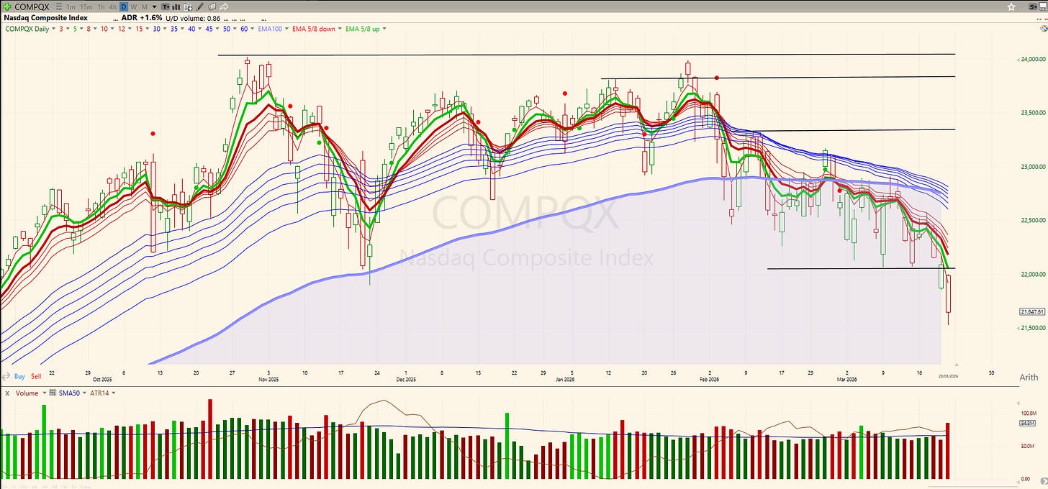The height and width of the screenshot is (489, 1048).
Task: Click the COMPQX symbol field
Action: (x=32, y=6)
